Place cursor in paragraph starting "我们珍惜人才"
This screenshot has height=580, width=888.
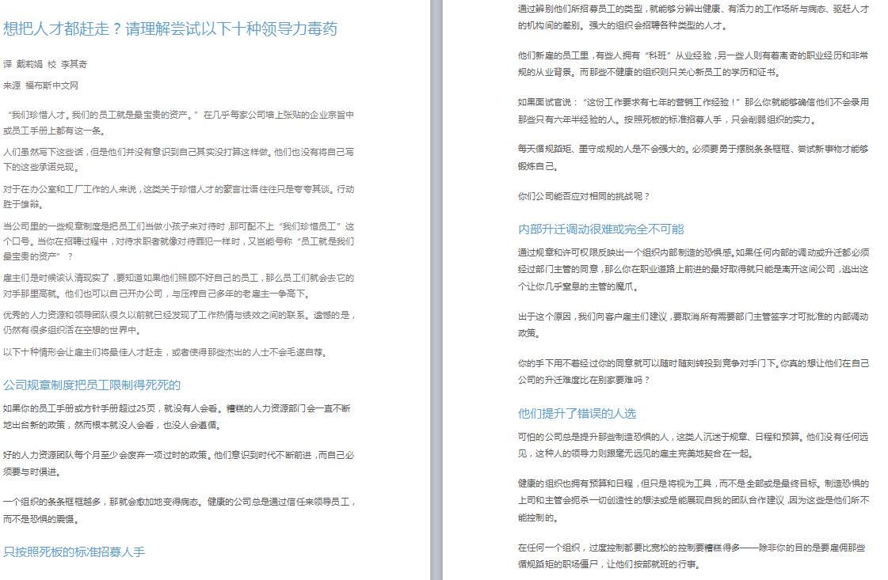click(x=178, y=122)
